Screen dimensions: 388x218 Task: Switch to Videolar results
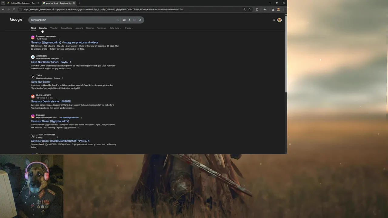coord(54,28)
